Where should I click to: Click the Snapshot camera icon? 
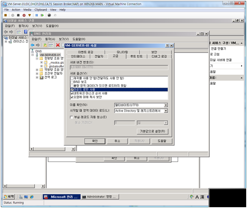(x=49, y=15)
